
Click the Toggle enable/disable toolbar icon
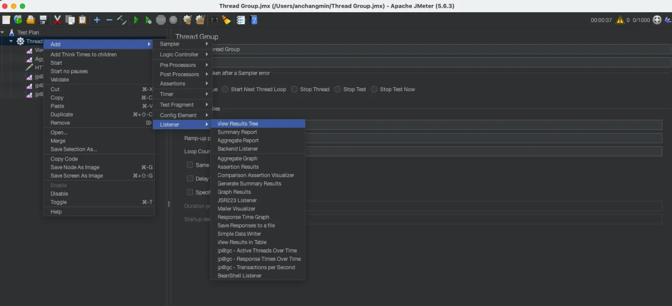(x=122, y=20)
